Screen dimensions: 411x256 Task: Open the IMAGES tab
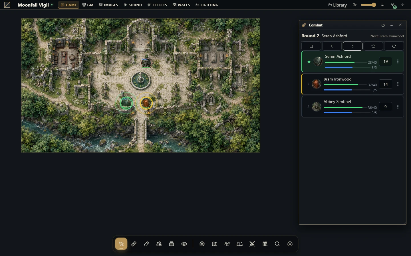[108, 5]
